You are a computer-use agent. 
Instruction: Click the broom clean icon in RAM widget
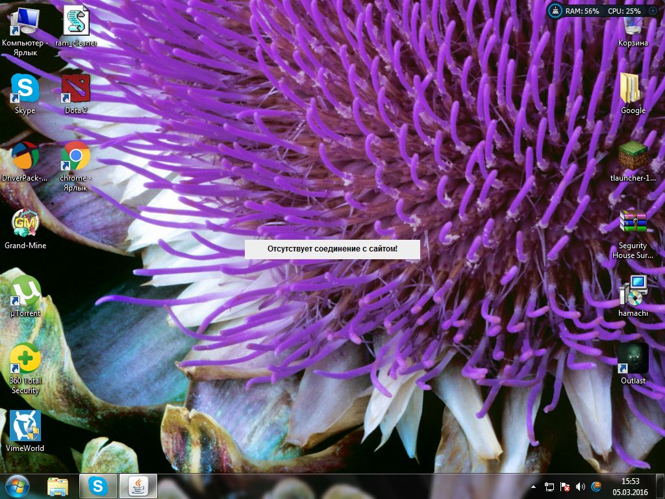[x=555, y=10]
